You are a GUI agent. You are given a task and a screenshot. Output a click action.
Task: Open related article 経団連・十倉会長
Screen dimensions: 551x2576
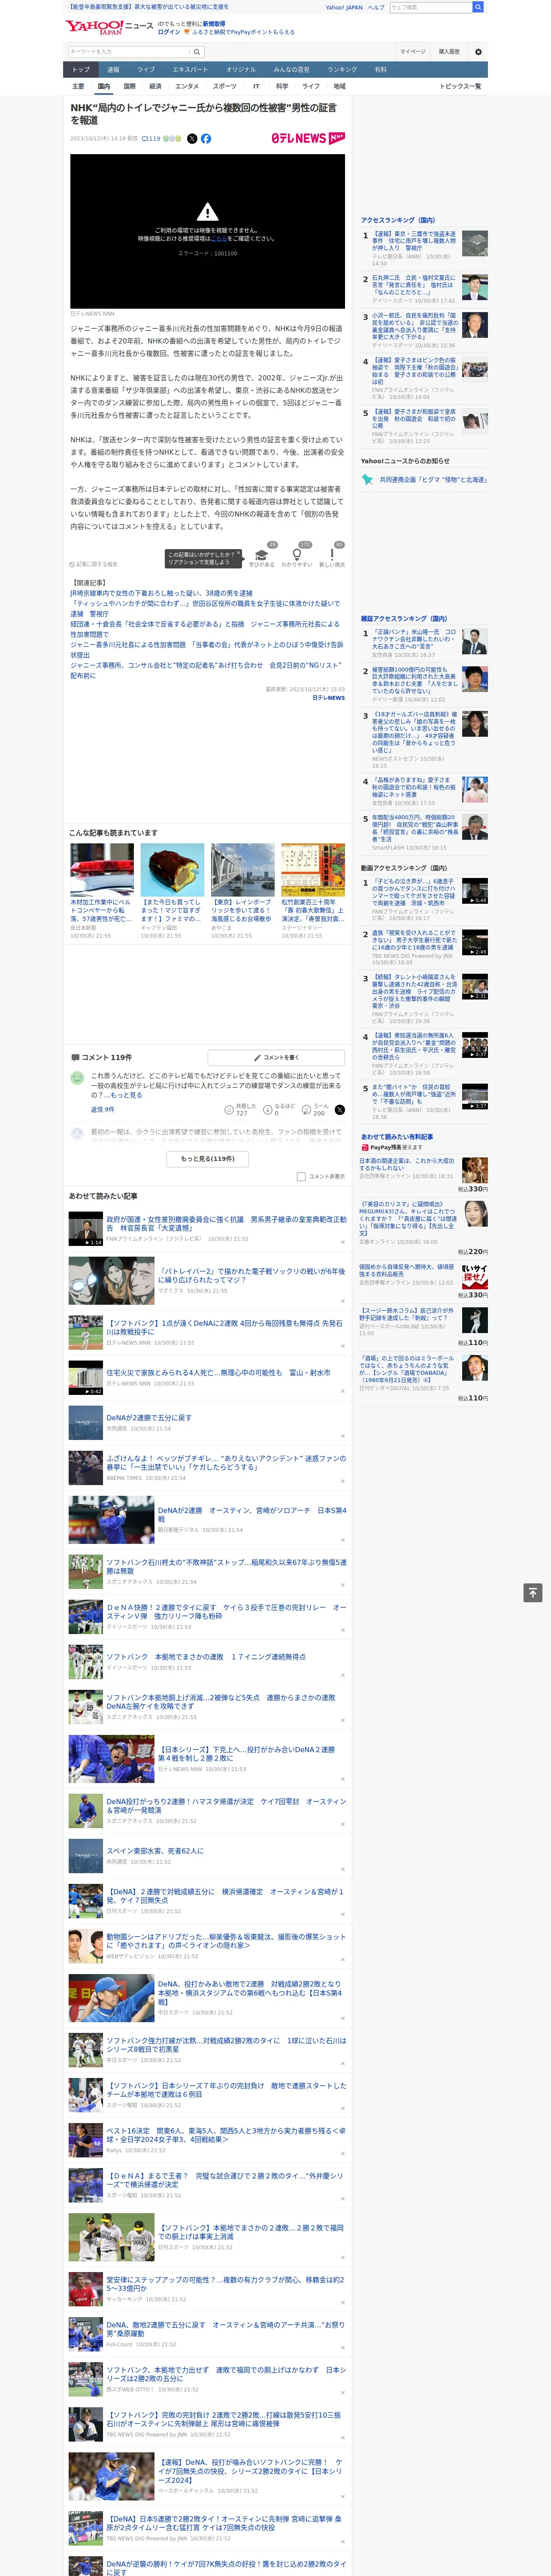pyautogui.click(x=205, y=628)
